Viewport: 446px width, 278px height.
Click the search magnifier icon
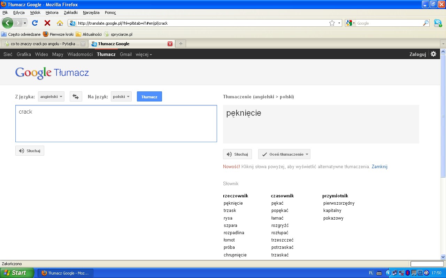click(426, 23)
